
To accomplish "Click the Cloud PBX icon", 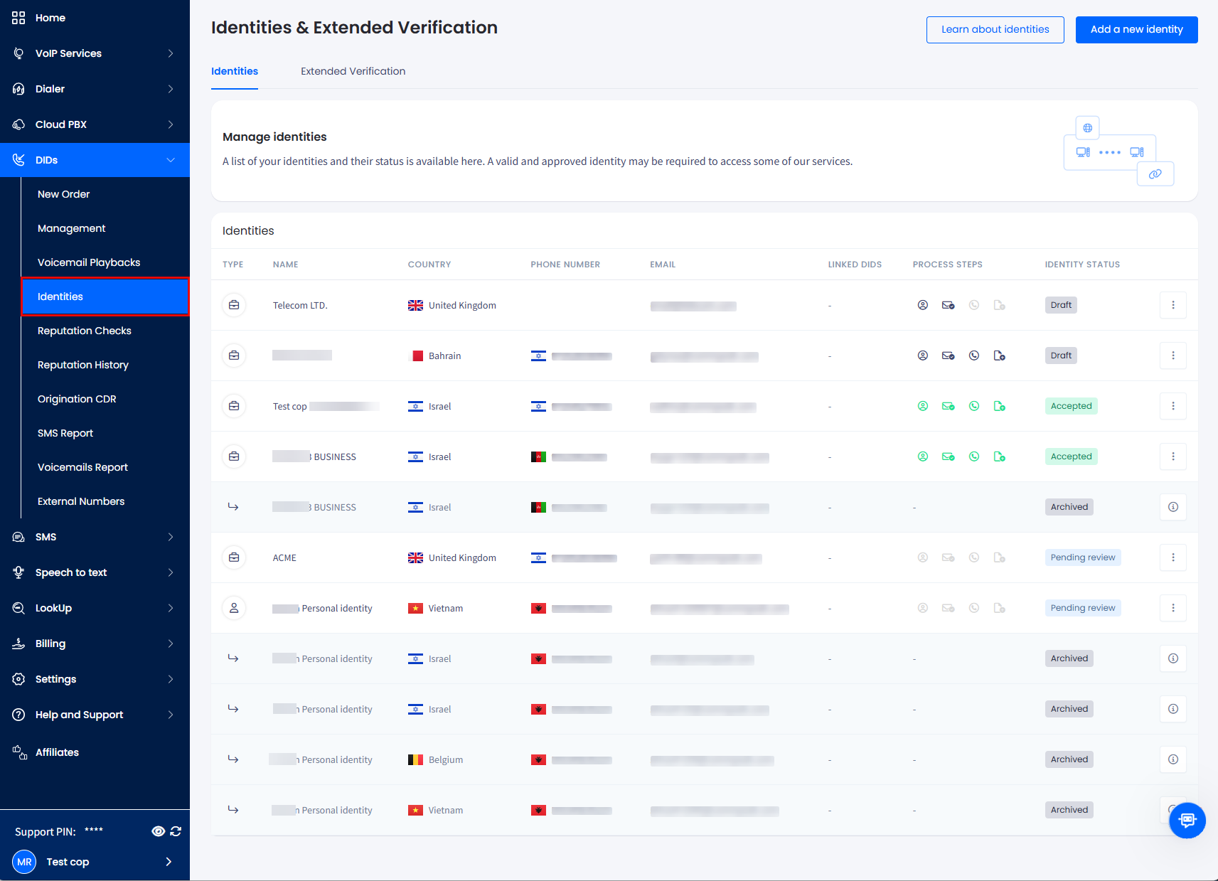I will click(18, 124).
